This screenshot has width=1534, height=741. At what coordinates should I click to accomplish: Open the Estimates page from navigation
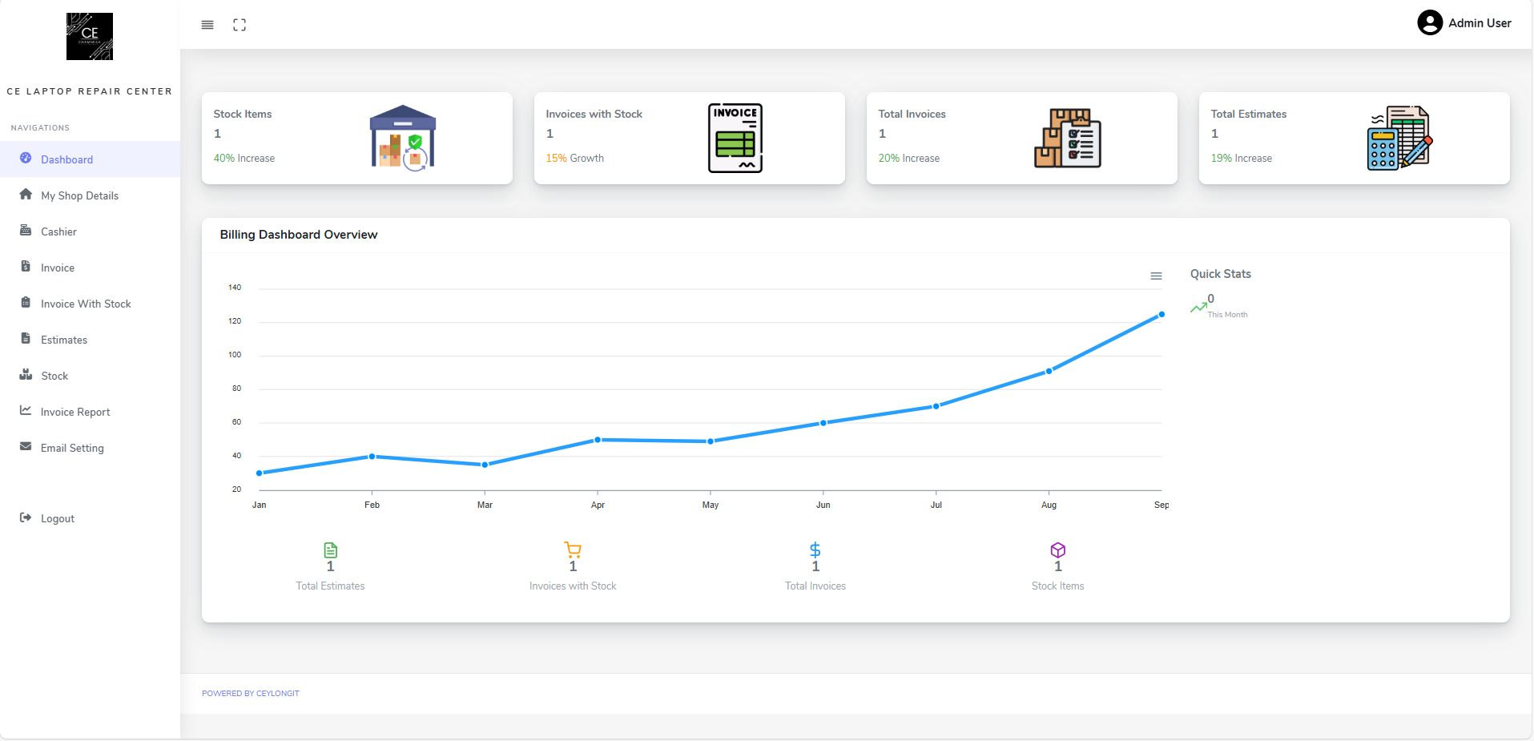pyautogui.click(x=64, y=339)
